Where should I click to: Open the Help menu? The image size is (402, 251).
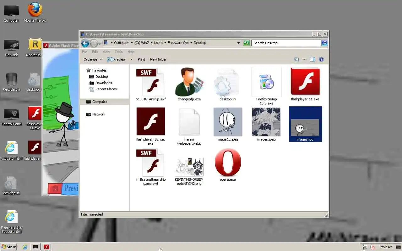pyautogui.click(x=131, y=52)
